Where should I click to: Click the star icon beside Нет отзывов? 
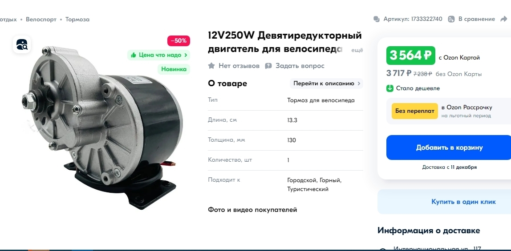[x=211, y=66]
